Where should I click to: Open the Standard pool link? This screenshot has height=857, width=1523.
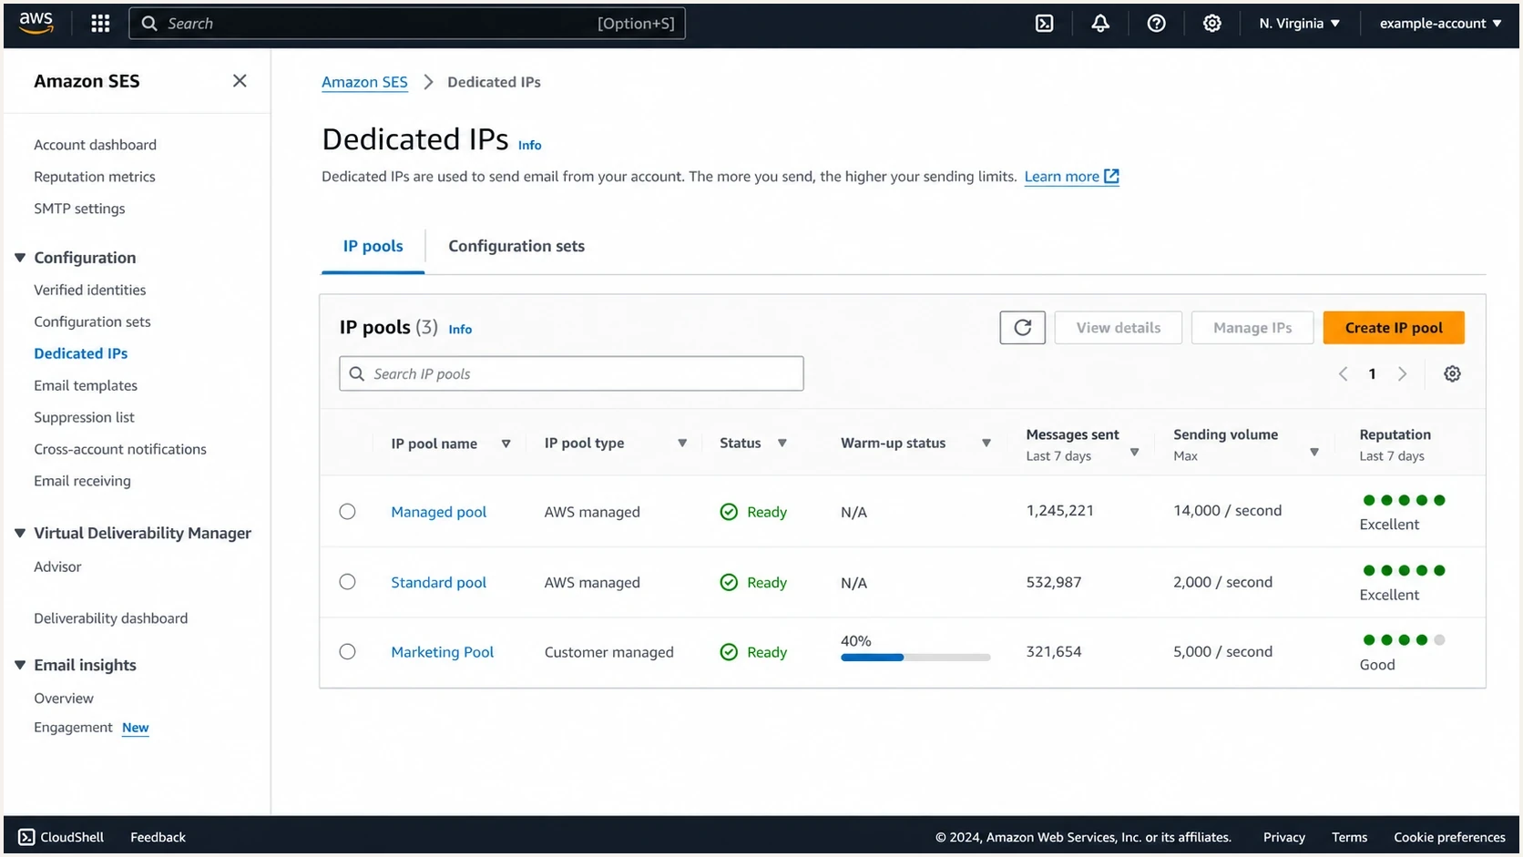pos(438,582)
